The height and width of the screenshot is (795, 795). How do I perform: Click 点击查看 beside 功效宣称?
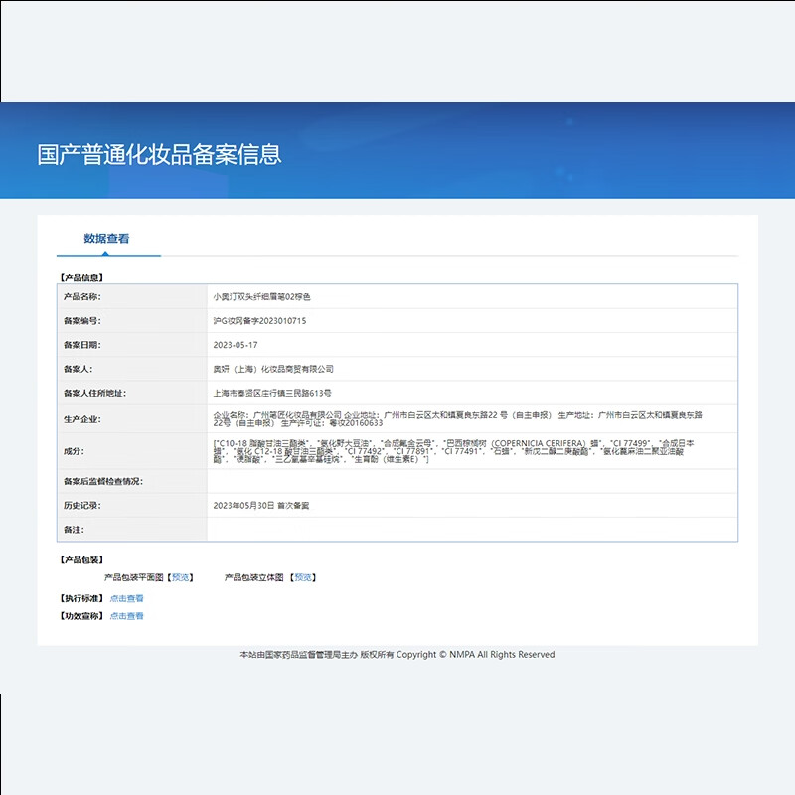click(x=125, y=616)
